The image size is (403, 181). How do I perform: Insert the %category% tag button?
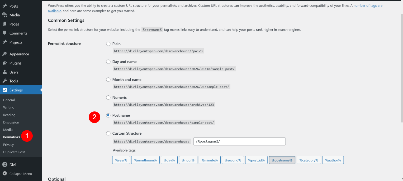[309, 160]
